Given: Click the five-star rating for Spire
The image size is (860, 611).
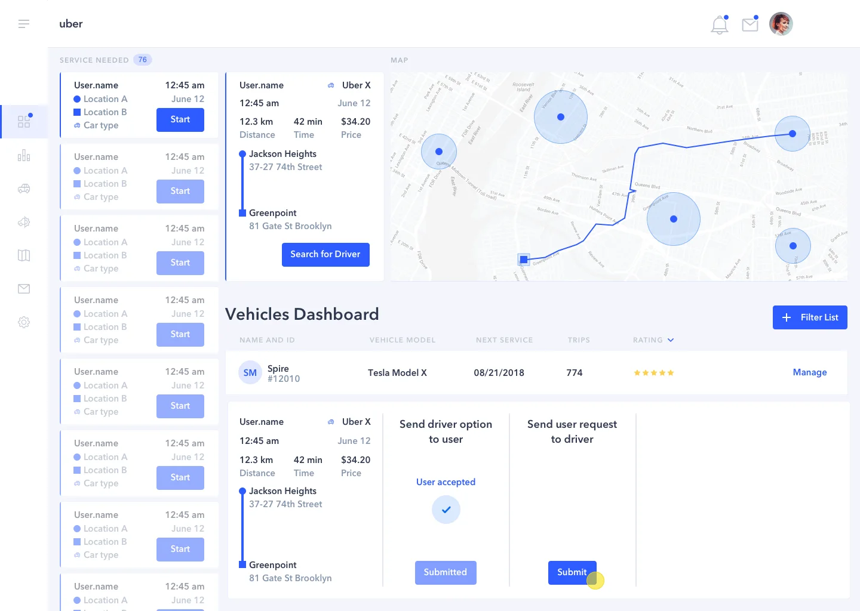Looking at the screenshot, I should pyautogui.click(x=654, y=373).
